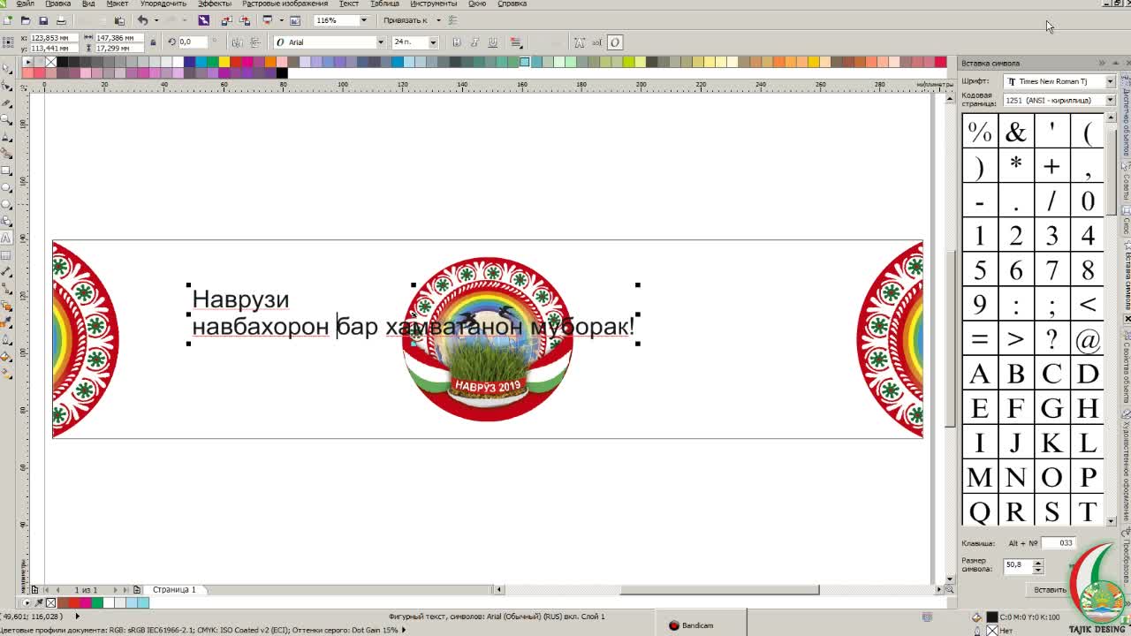This screenshot has height=636, width=1131.
Task: Toggle the lock ratio padlock
Action: pyautogui.click(x=153, y=42)
